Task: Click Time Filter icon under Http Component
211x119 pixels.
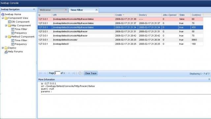Action: [x=13, y=29]
